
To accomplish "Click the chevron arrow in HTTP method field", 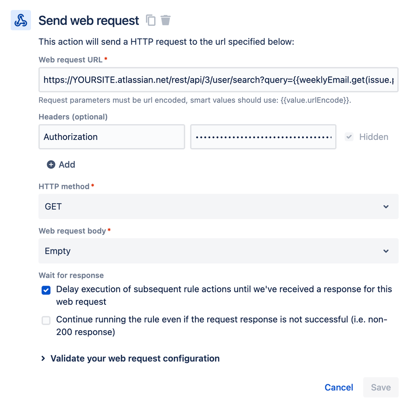I will tap(386, 207).
